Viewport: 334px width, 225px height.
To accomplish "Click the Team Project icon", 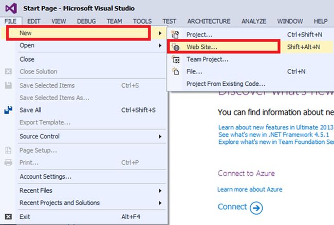I will 176,59.
